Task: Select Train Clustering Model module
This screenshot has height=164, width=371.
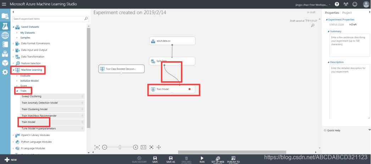Action: (x=52, y=109)
